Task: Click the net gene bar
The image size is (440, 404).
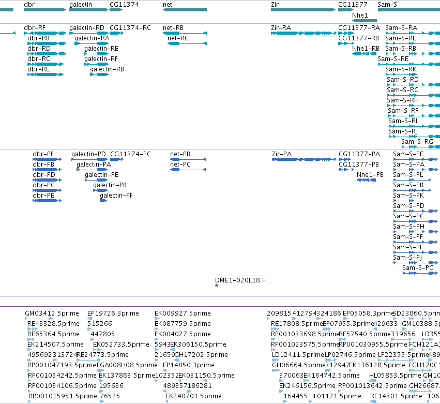Action: pos(185,10)
